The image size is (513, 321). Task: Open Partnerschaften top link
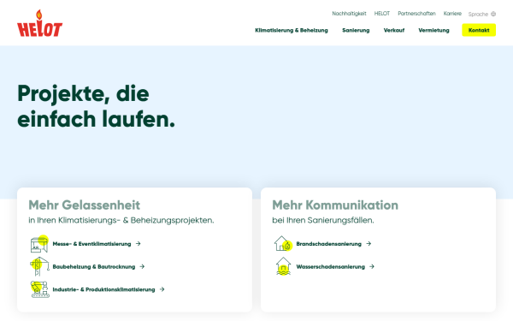[416, 14]
